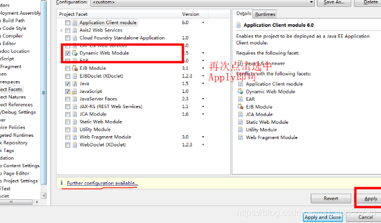Tick the Static Web Module checkbox
Screen dimensions: 381x223
[68, 122]
